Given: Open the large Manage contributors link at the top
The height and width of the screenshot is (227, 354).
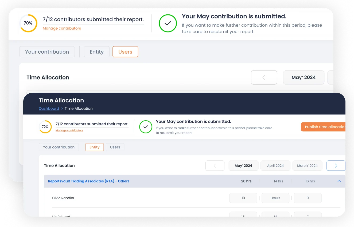Looking at the screenshot, I should (x=62, y=28).
